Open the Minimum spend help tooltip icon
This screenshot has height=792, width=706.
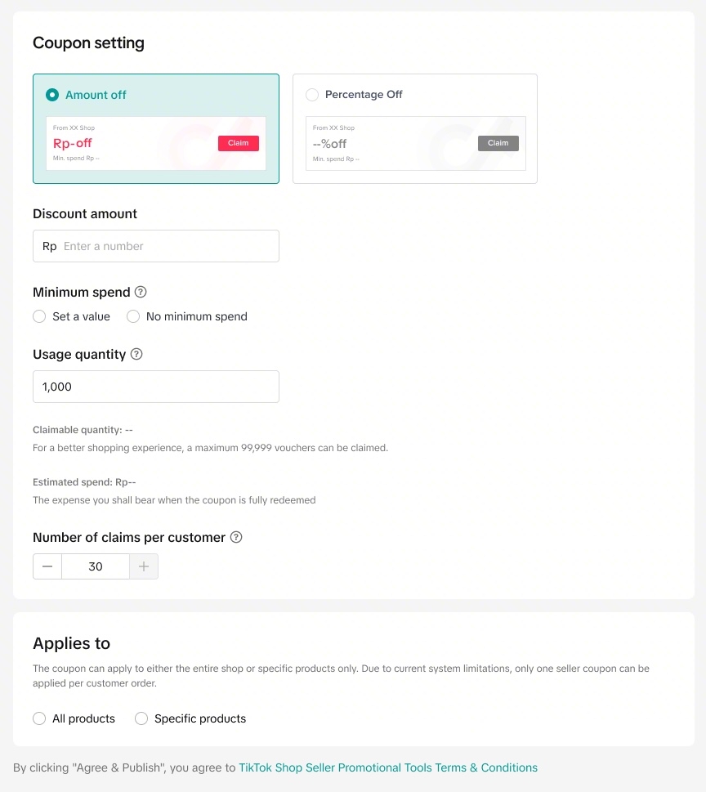[x=141, y=292]
